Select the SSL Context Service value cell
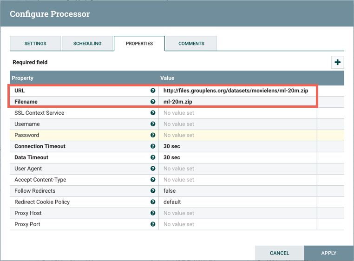 click(x=236, y=113)
